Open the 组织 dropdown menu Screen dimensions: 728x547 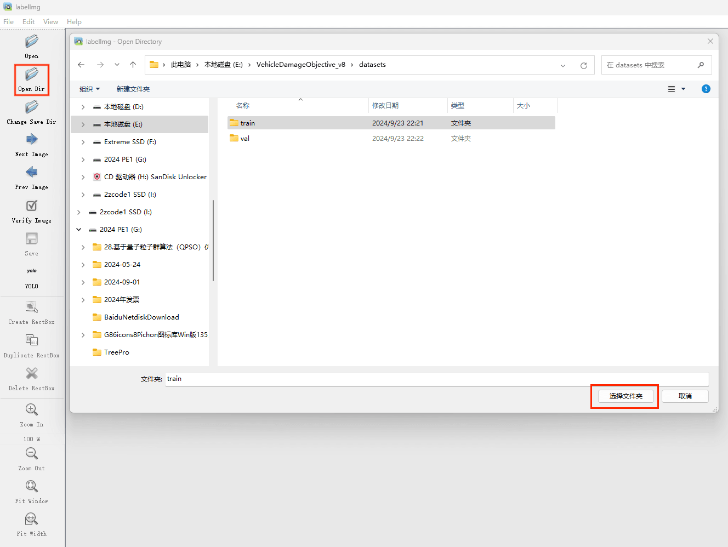pos(90,89)
